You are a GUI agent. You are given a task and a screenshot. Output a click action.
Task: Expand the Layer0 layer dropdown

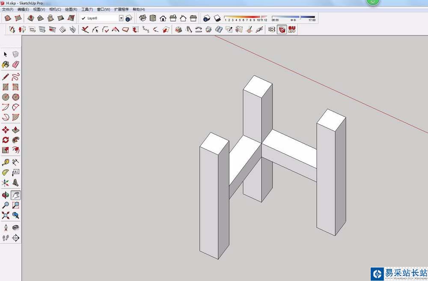[x=121, y=18]
